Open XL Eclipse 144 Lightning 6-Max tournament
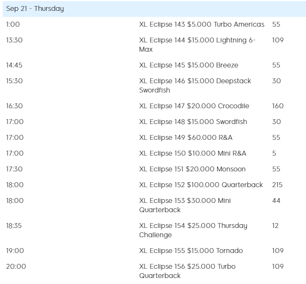The image size is (306, 284). [x=197, y=45]
